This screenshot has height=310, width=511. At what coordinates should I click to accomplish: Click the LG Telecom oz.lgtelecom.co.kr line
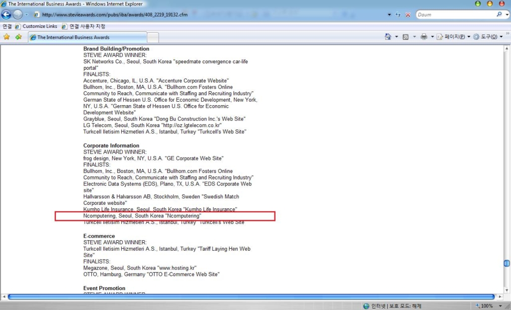[153, 126]
